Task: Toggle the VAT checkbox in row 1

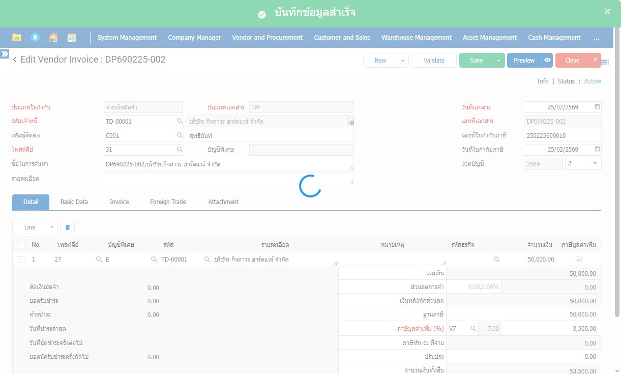Action: coord(578,260)
